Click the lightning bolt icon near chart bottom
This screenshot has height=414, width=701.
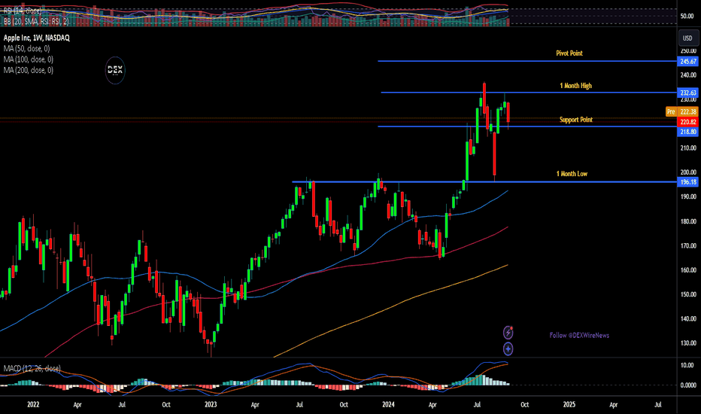(x=508, y=333)
